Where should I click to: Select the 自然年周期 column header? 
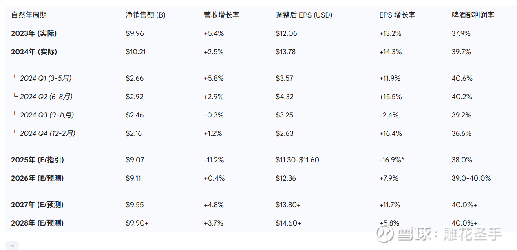pos(29,15)
